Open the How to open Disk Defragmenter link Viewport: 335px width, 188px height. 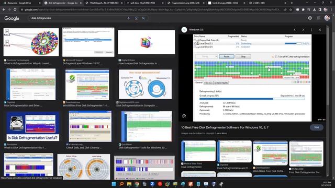click(138, 63)
